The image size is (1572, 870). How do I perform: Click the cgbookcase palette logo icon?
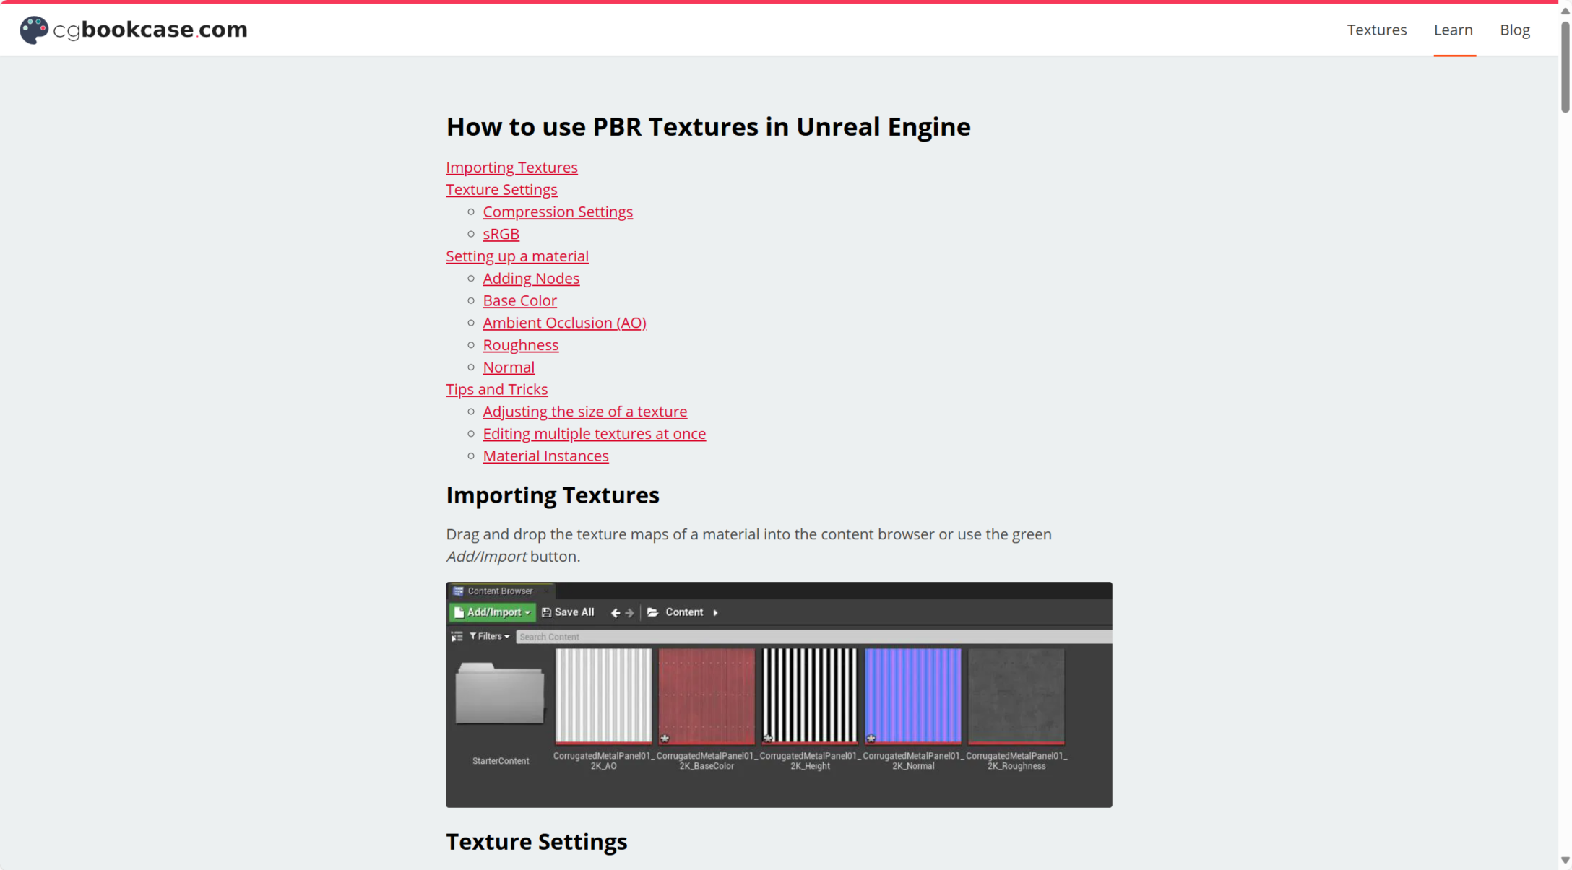pyautogui.click(x=33, y=30)
